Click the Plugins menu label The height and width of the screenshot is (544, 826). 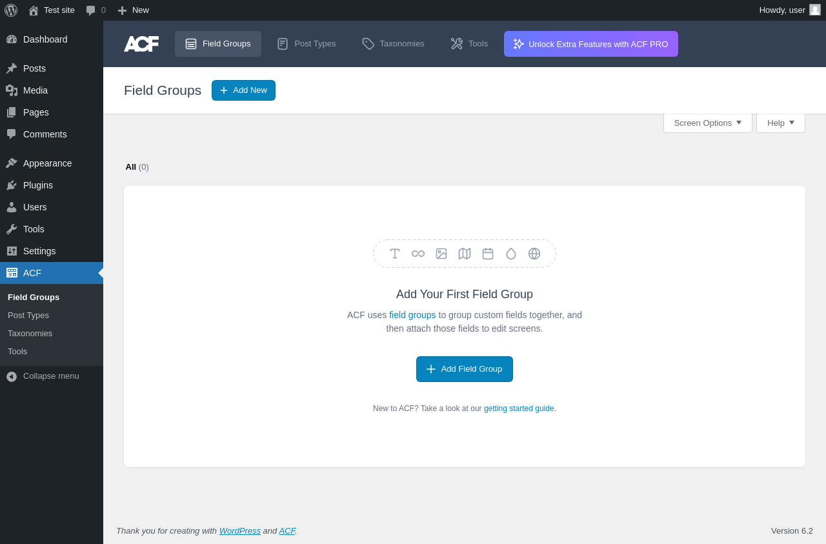coord(38,185)
